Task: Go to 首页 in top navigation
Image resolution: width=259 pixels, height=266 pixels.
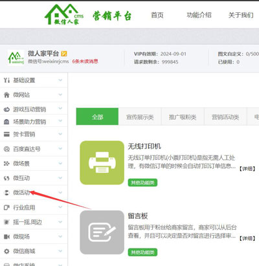Action: pyautogui.click(x=157, y=15)
